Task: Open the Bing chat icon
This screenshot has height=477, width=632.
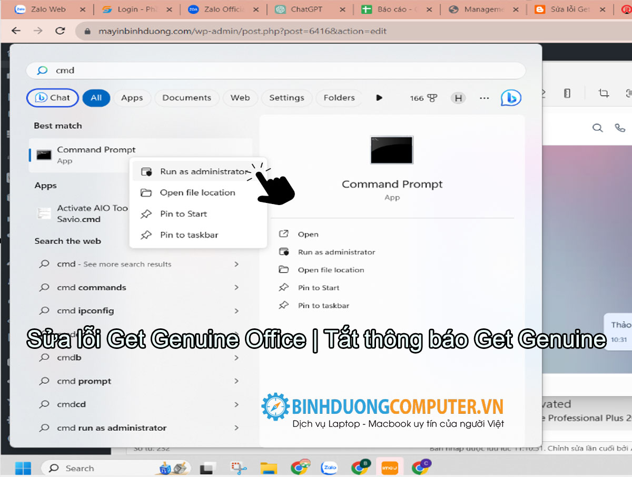Action: (x=511, y=98)
